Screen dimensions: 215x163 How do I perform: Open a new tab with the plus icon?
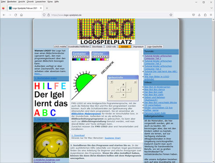pos(47,8)
